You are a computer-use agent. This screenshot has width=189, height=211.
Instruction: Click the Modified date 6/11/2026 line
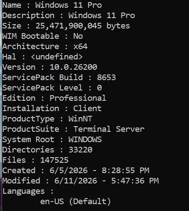pos(81,181)
